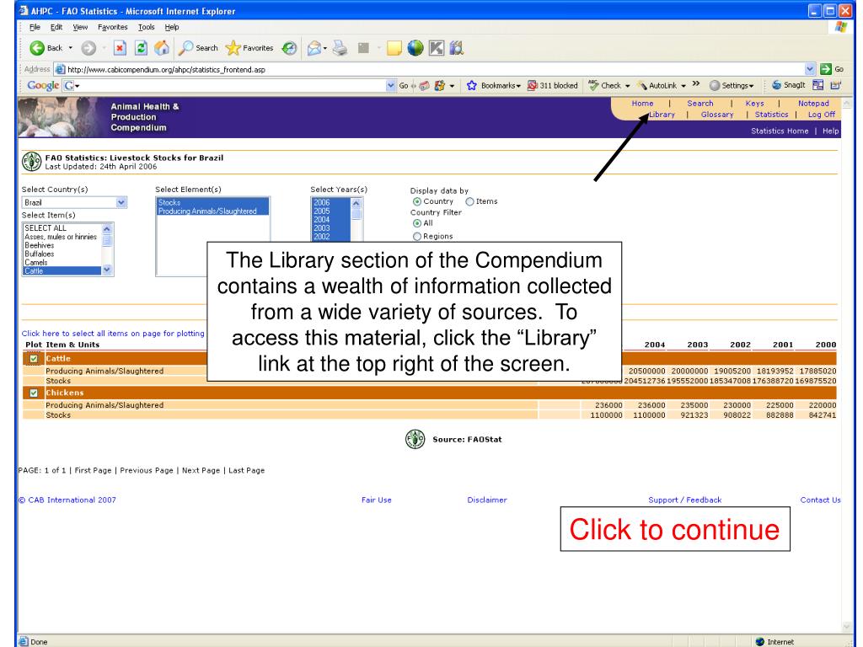
Task: Click select all items for plotting link
Action: 113,334
